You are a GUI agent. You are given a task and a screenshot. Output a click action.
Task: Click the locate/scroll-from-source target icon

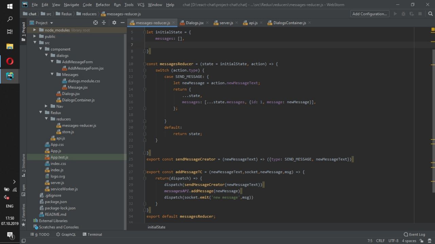[95, 23]
